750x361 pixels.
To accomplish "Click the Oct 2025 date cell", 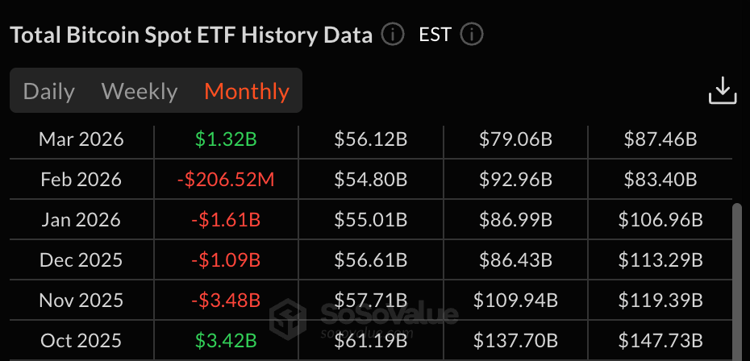I will click(x=81, y=341).
